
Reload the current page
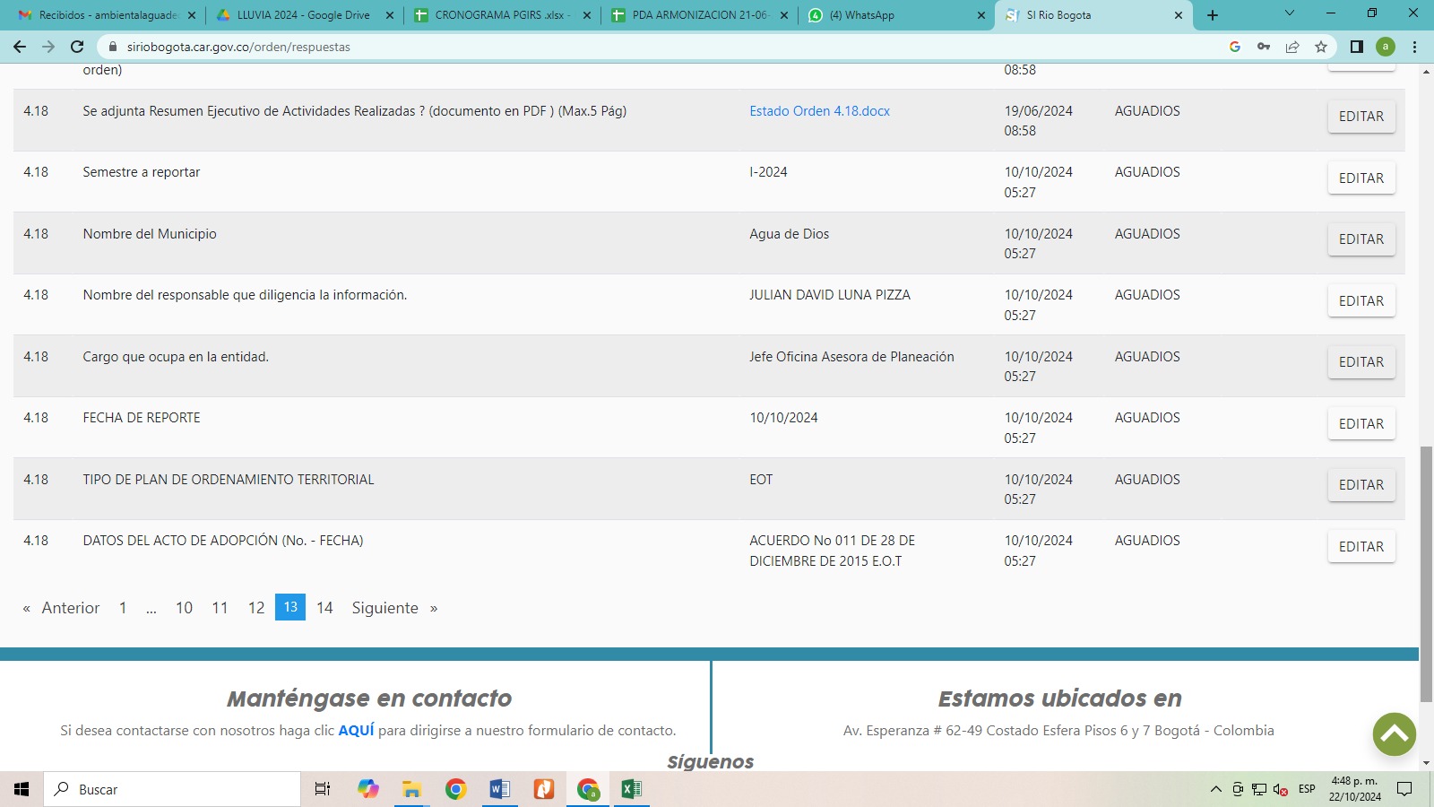pyautogui.click(x=77, y=47)
